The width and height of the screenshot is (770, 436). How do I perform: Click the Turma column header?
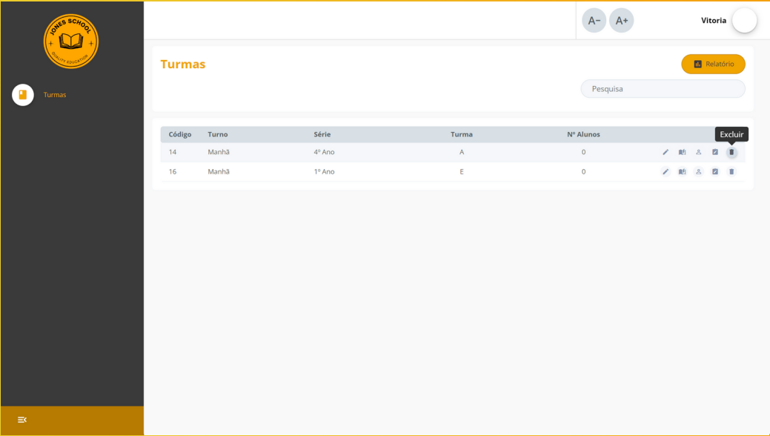coord(462,134)
